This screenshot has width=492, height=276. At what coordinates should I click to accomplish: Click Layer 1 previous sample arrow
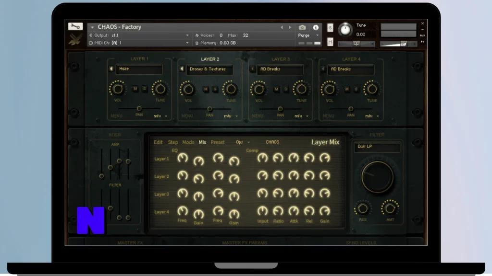click(111, 69)
